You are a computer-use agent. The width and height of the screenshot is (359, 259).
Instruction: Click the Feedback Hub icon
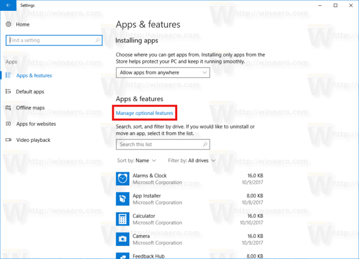click(123, 255)
